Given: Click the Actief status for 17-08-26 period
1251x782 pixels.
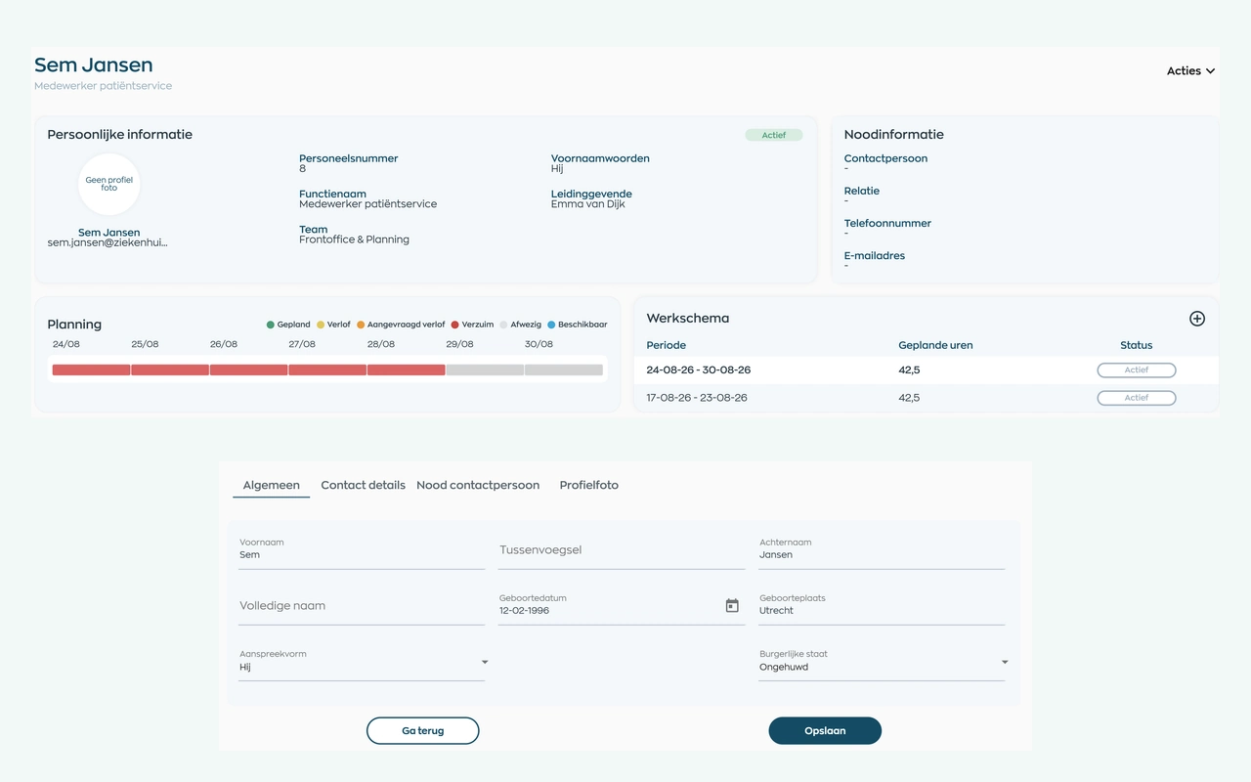Looking at the screenshot, I should coord(1137,398).
